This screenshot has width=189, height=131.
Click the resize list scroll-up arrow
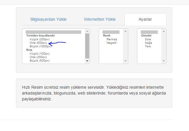point(87,31)
